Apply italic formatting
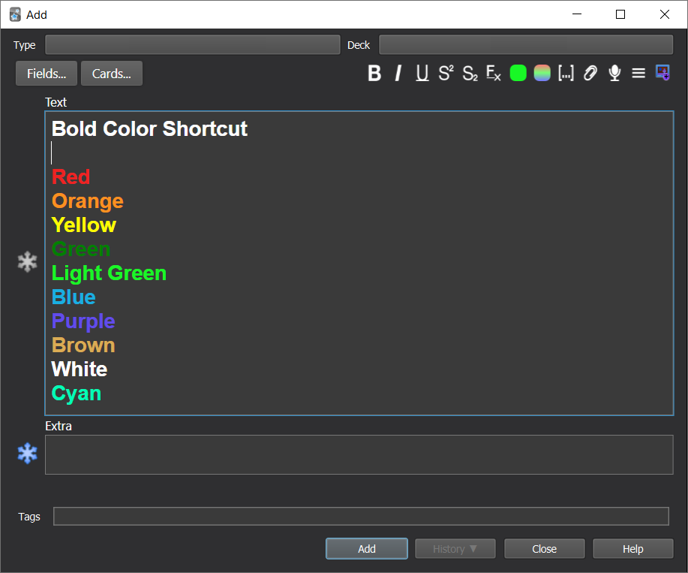The height and width of the screenshot is (573, 688). click(x=398, y=73)
